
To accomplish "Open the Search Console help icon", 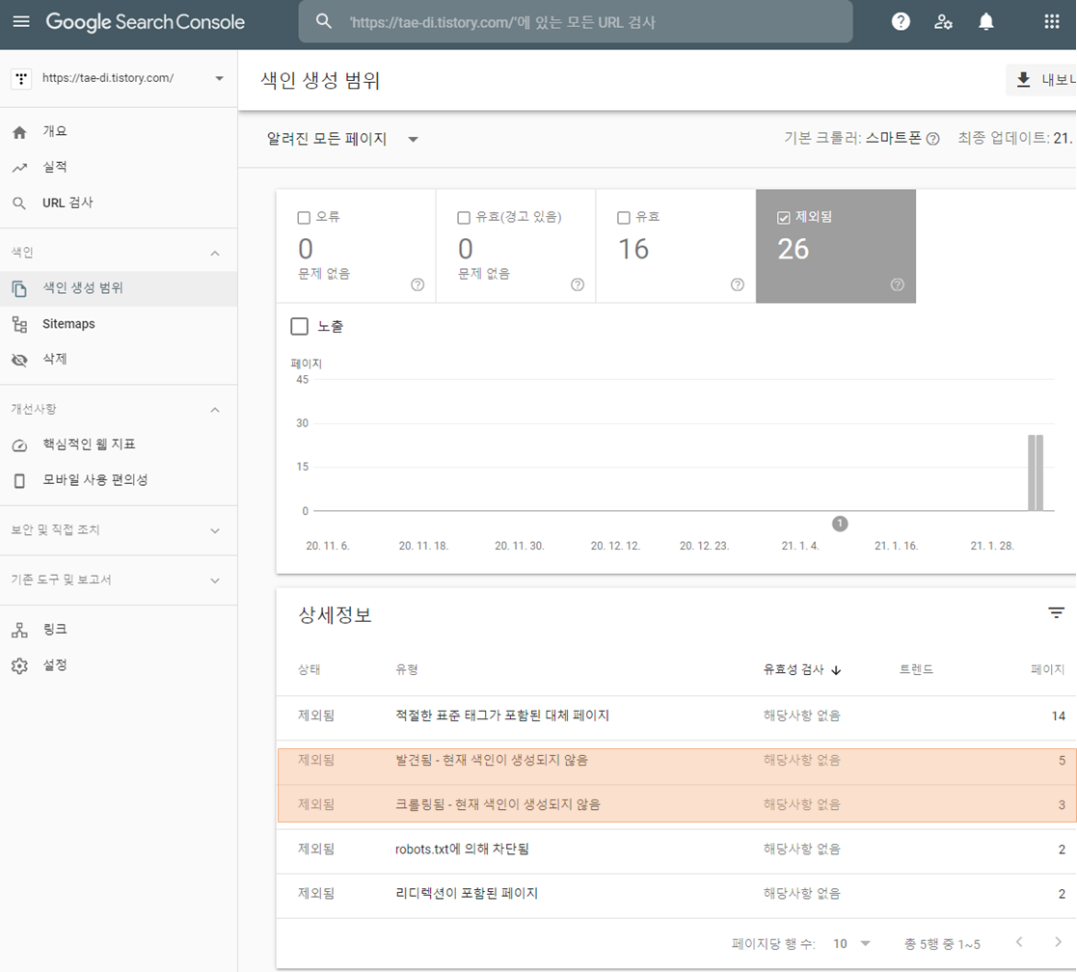I will [900, 21].
